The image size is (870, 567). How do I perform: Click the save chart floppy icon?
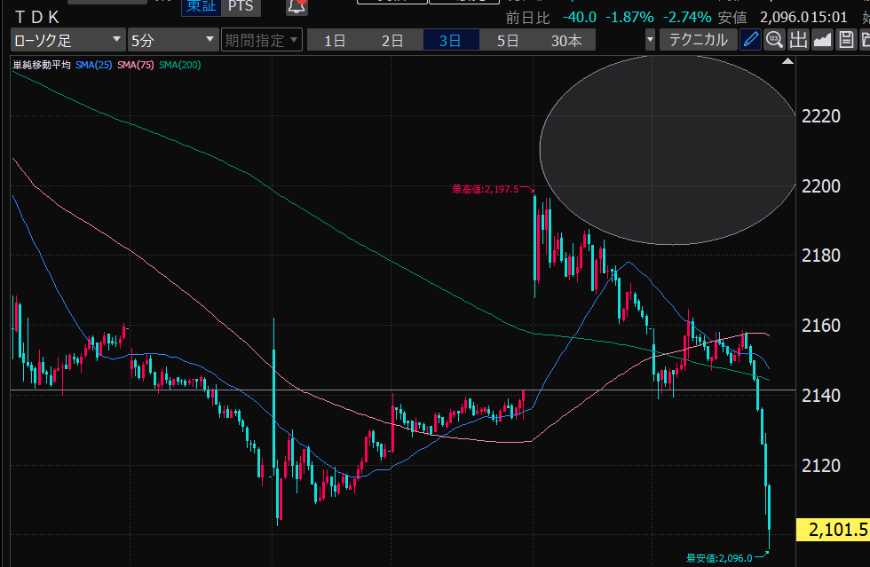tap(845, 39)
